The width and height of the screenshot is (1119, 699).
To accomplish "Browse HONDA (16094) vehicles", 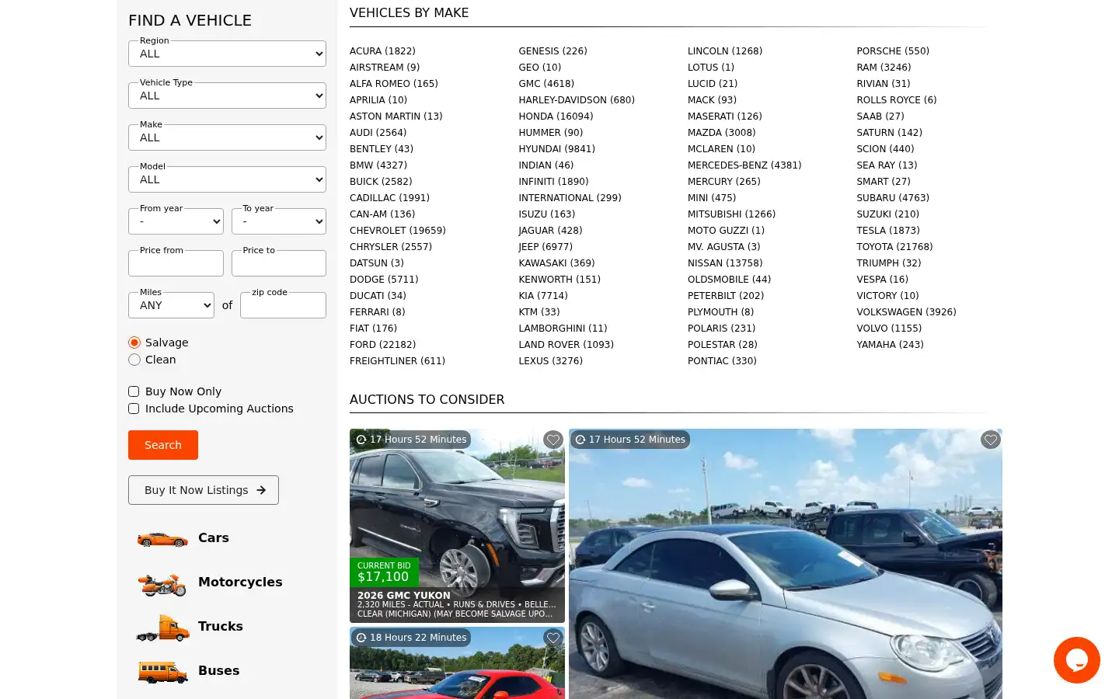I will [x=556, y=116].
